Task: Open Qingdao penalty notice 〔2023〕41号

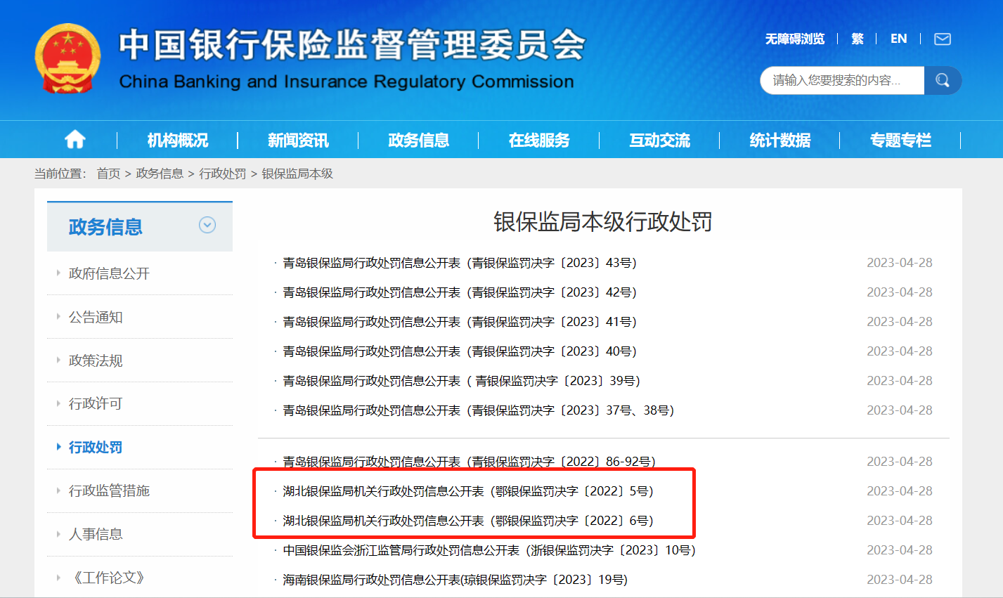Action: point(460,322)
